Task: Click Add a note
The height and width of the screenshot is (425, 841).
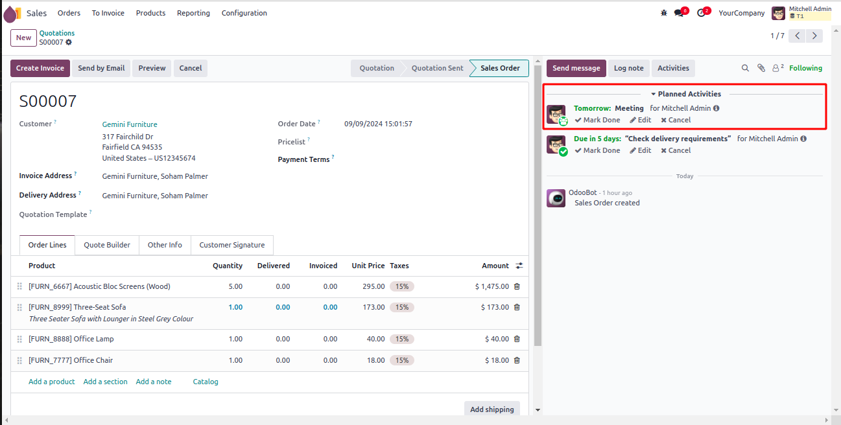Action: pos(154,382)
